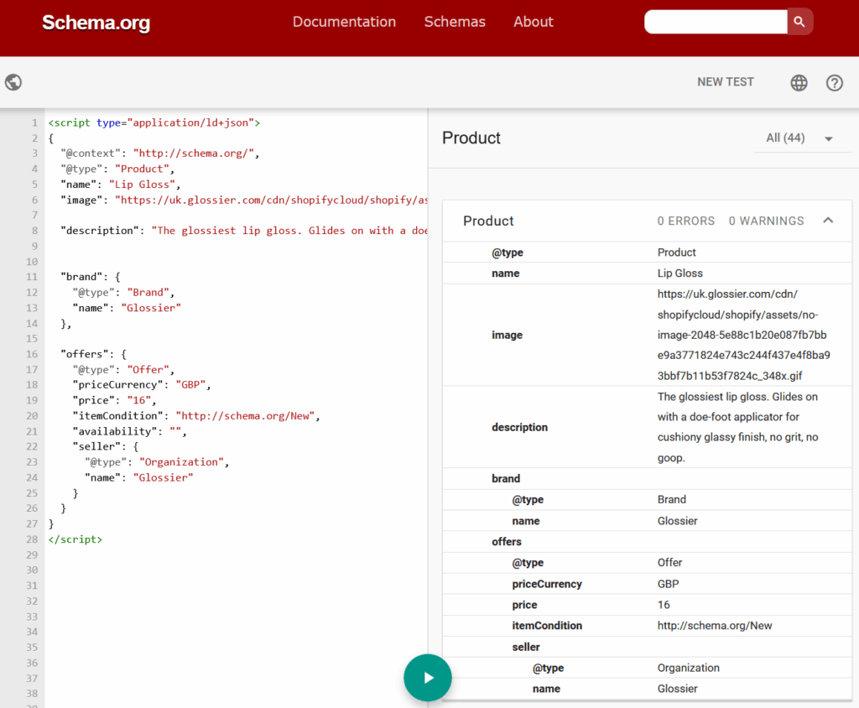Collapse the Product results section using the caret
This screenshot has width=859, height=708.
click(x=828, y=221)
